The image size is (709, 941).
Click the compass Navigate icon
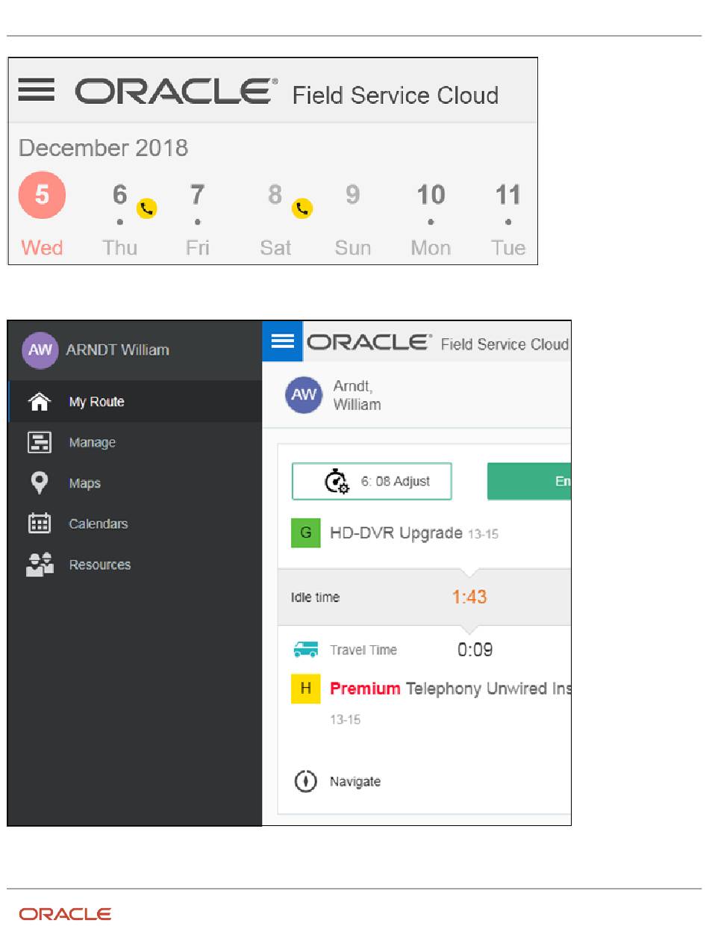[x=306, y=782]
